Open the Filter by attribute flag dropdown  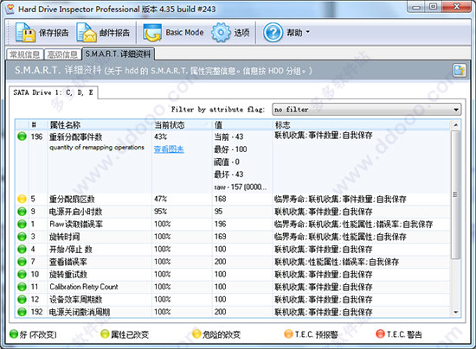tap(366, 110)
